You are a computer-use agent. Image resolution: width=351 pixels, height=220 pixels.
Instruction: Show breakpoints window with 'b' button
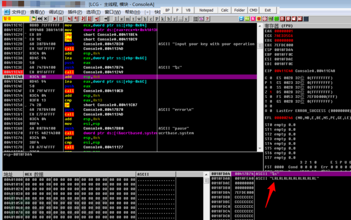pos(168,18)
